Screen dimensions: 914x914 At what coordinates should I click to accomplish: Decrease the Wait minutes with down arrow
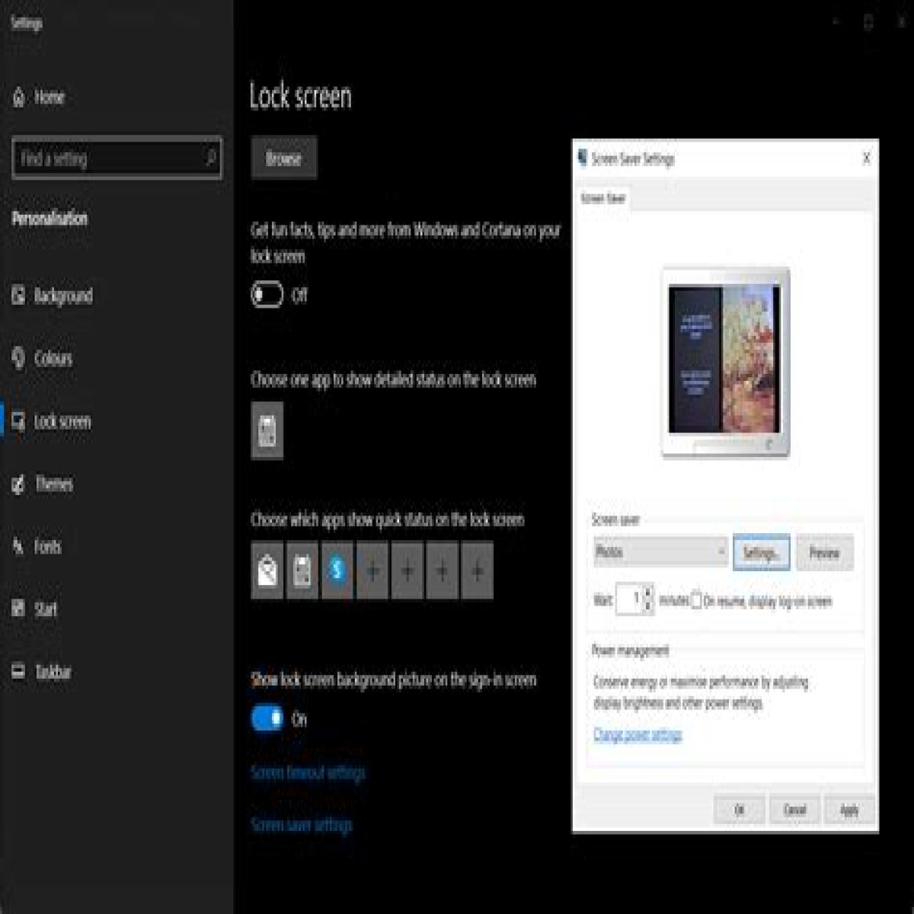point(648,606)
